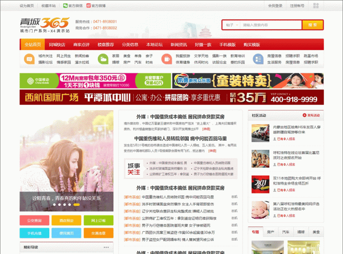The image size is (343, 254).
Task: Click the 房屋信息 building icon
Action: tap(257, 58)
